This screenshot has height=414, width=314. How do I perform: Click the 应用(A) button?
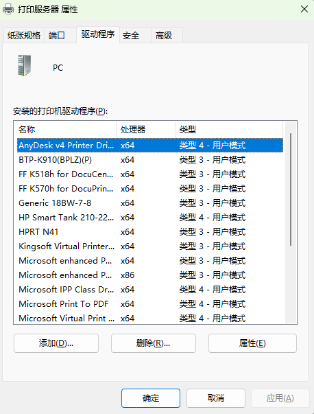coord(280,398)
